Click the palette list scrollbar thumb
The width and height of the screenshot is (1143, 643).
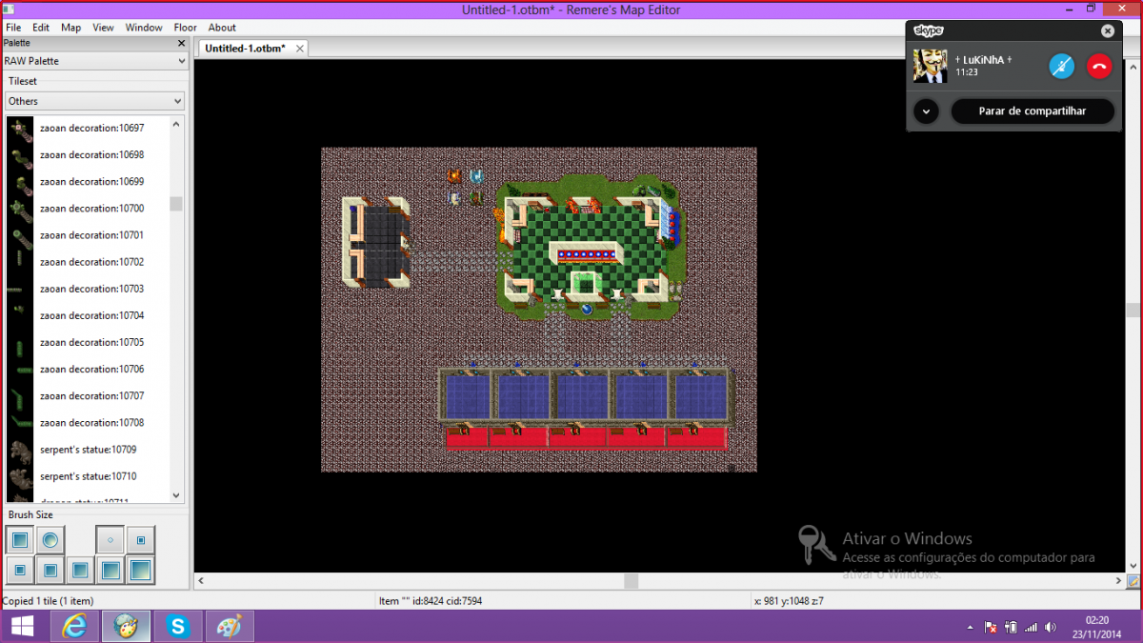click(176, 204)
